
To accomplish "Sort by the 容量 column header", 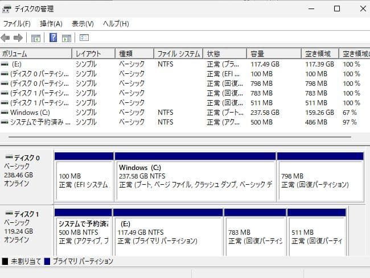I will (274, 54).
